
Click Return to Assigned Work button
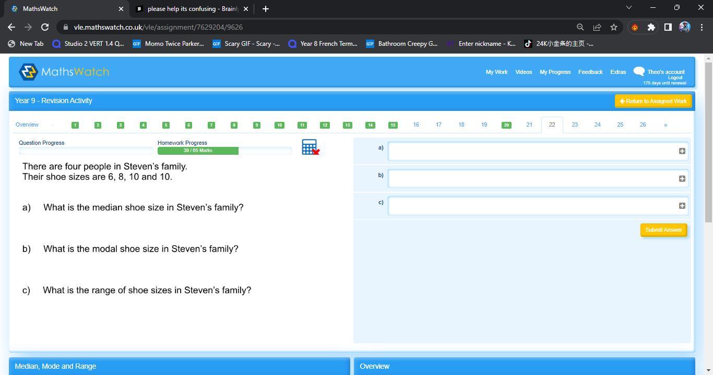pyautogui.click(x=653, y=101)
